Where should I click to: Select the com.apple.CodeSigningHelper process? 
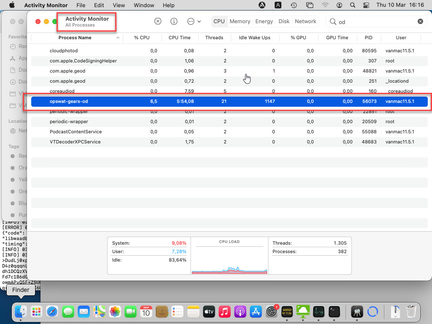coord(229,61)
